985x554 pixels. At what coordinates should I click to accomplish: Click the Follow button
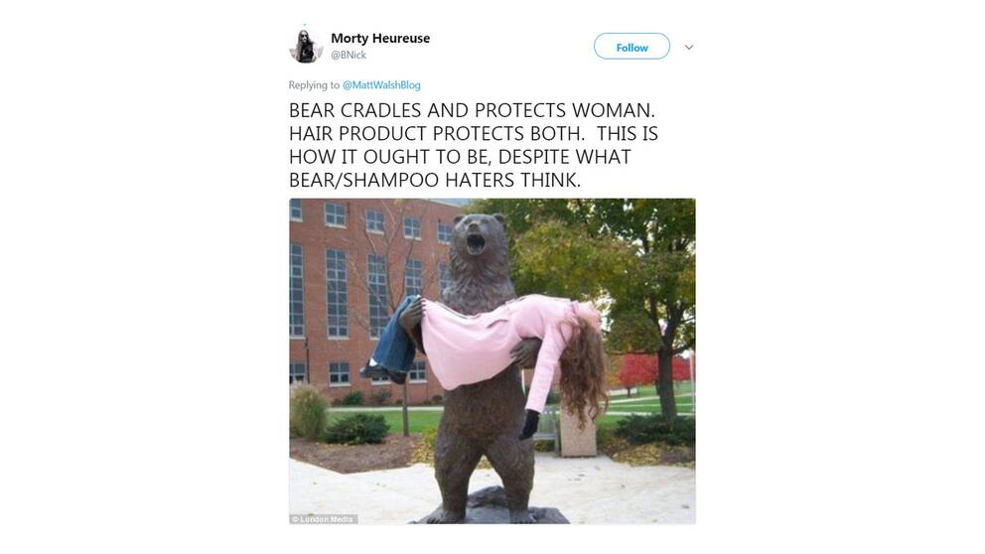tap(632, 47)
